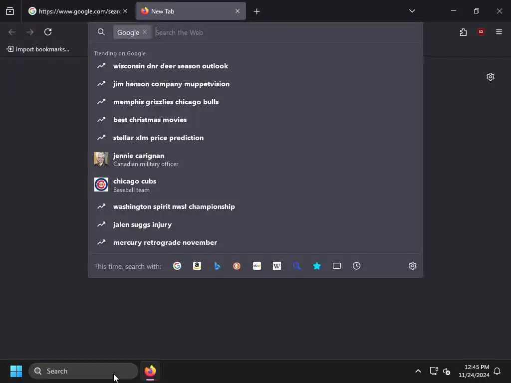
Task: Open the jennie carignan suggestion
Action: pyautogui.click(x=255, y=159)
